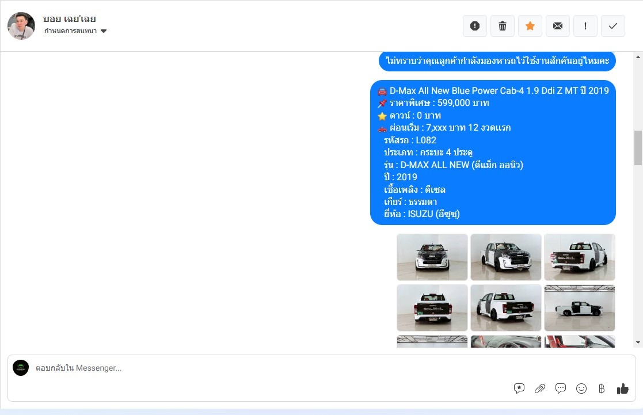This screenshot has width=643, height=415.
Task: Open the emoji smiley picker
Action: 581,389
